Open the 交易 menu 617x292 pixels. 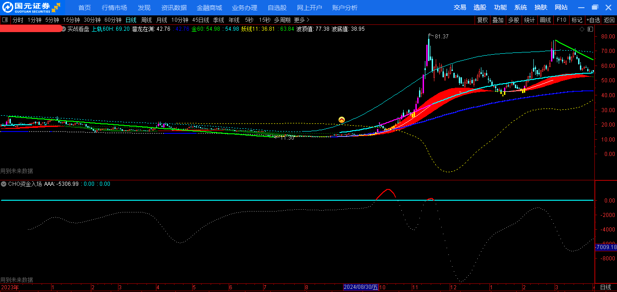click(x=460, y=7)
